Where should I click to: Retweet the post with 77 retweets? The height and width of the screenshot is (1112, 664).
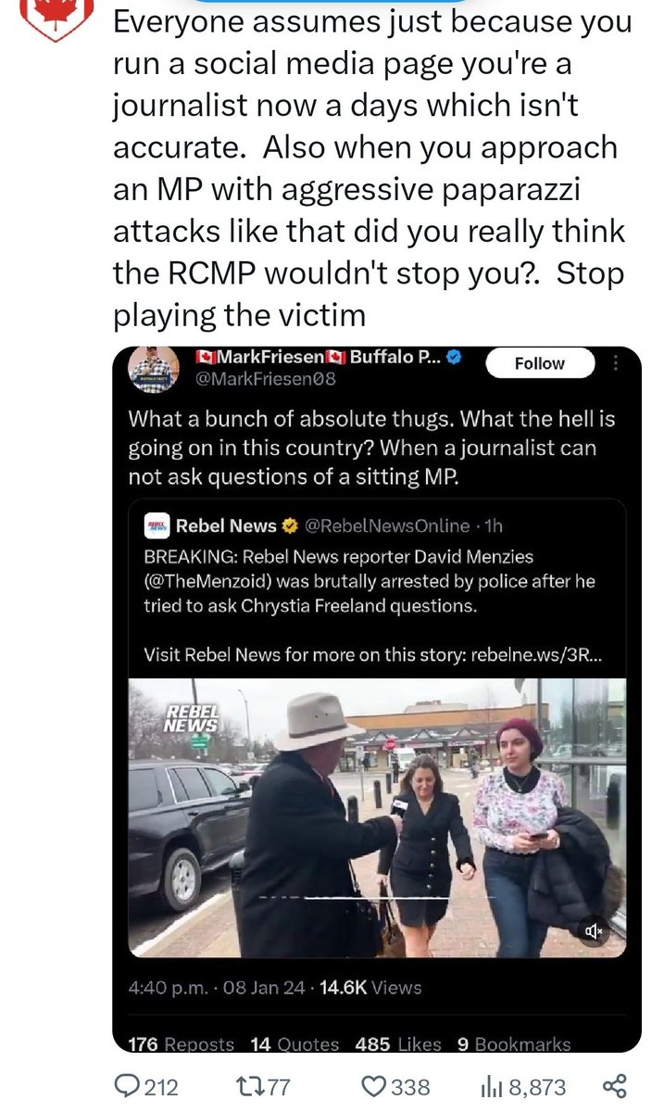(238, 1085)
